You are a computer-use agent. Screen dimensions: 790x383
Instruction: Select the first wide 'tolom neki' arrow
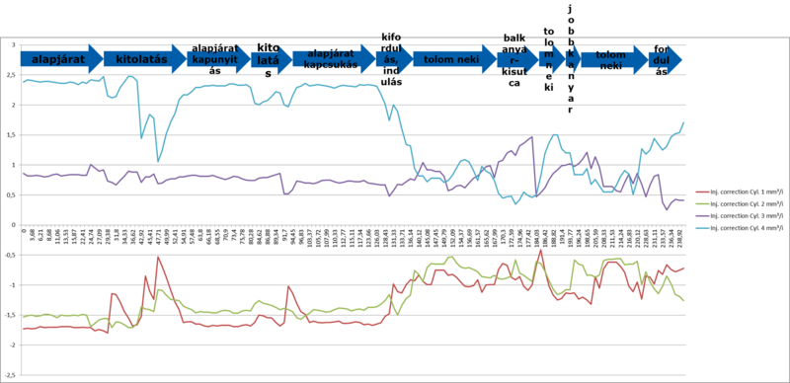[455, 59]
